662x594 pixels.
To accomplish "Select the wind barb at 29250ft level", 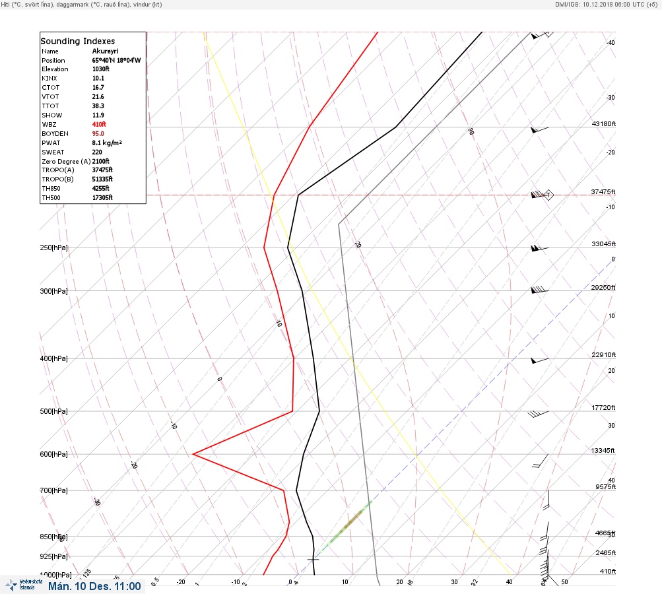I will point(539,290).
